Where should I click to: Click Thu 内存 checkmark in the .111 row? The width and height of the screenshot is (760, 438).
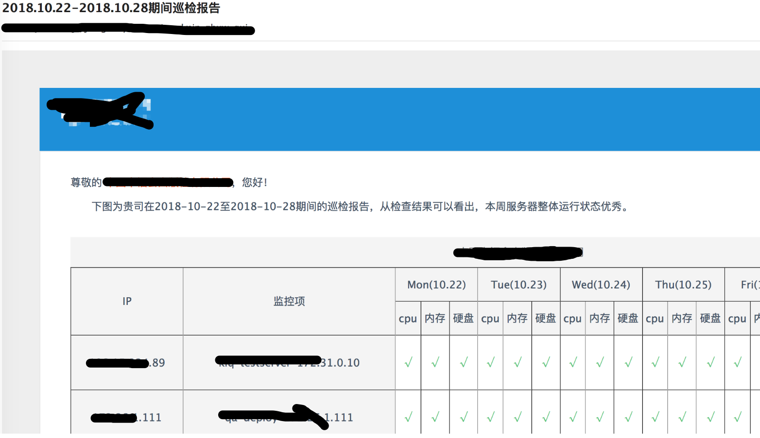[x=682, y=417]
